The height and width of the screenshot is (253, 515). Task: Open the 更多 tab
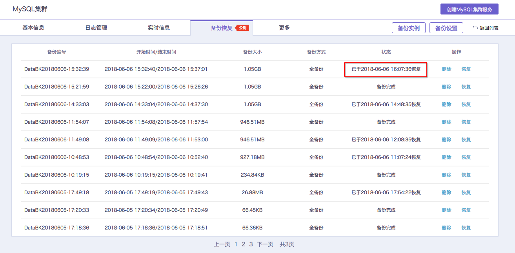(284, 28)
